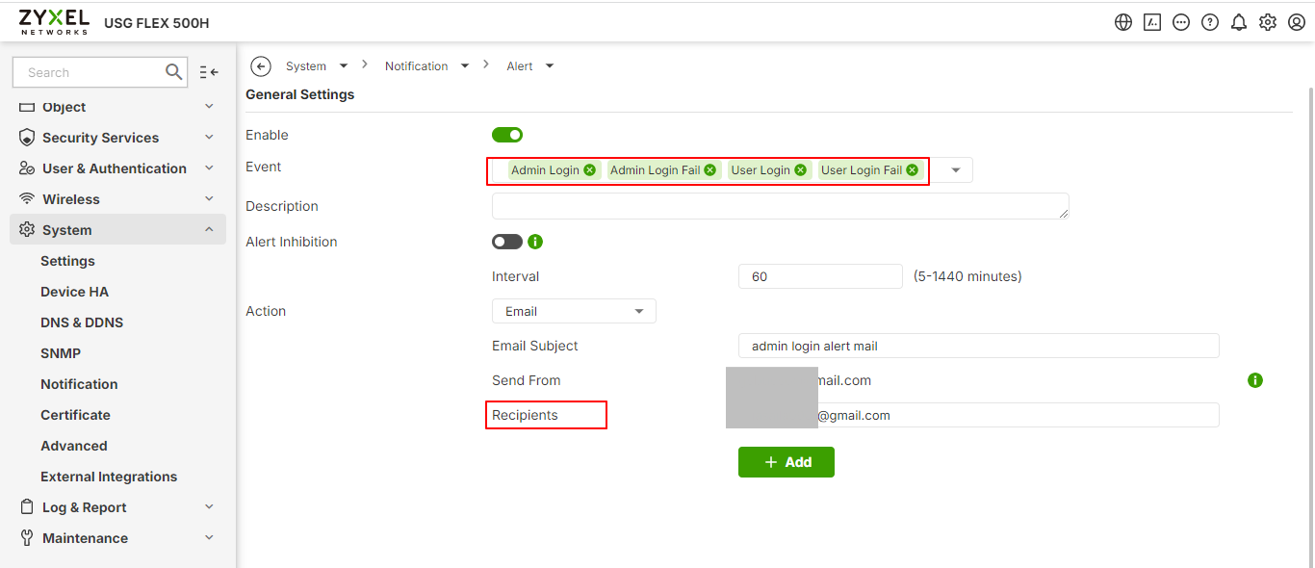This screenshot has width=1315, height=568.
Task: Collapse the System menu chevron
Action: click(209, 230)
